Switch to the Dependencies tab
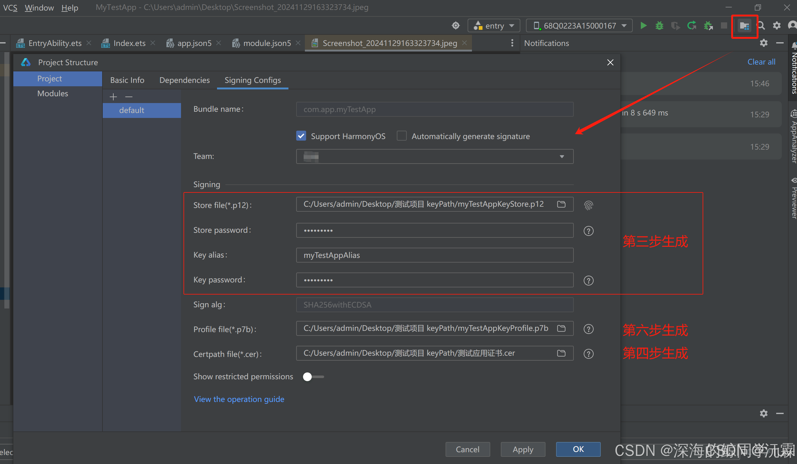The height and width of the screenshot is (464, 797). (184, 80)
